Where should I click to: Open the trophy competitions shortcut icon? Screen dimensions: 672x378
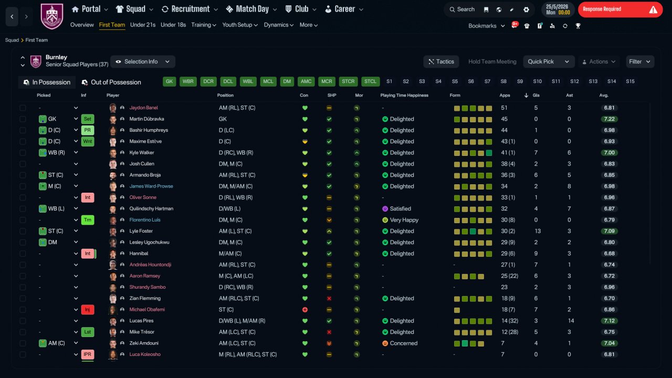click(578, 26)
